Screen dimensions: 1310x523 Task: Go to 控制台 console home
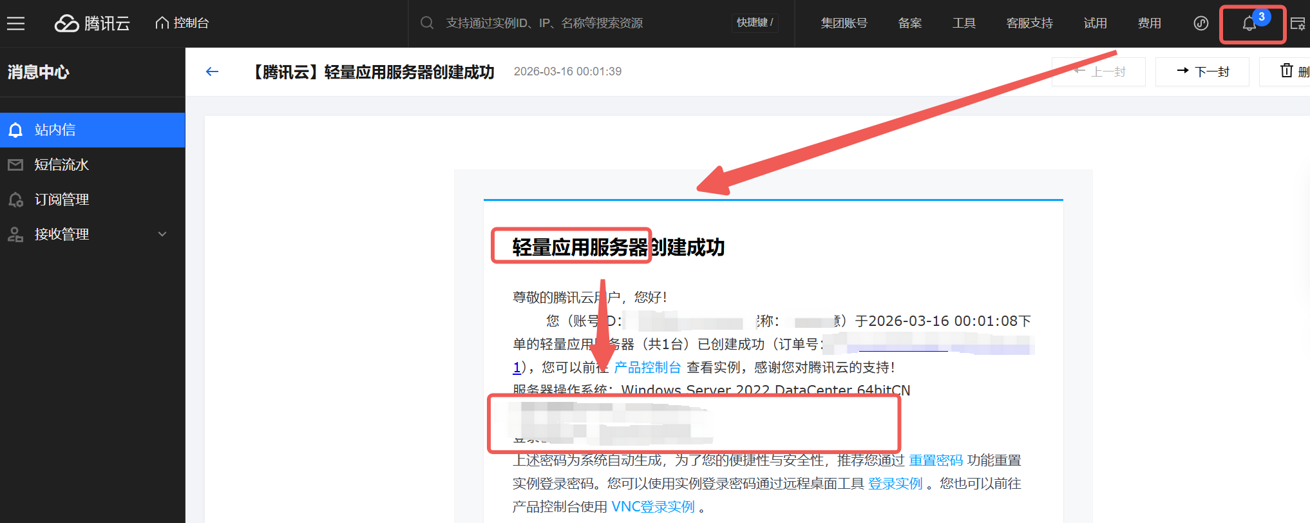[182, 23]
